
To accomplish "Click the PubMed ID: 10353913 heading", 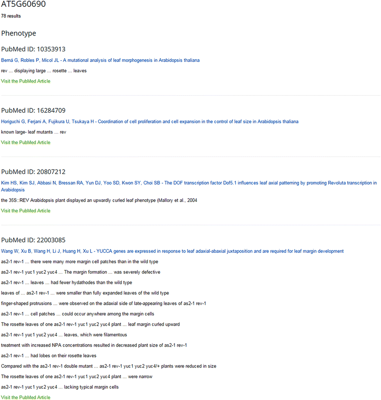I will [x=33, y=49].
